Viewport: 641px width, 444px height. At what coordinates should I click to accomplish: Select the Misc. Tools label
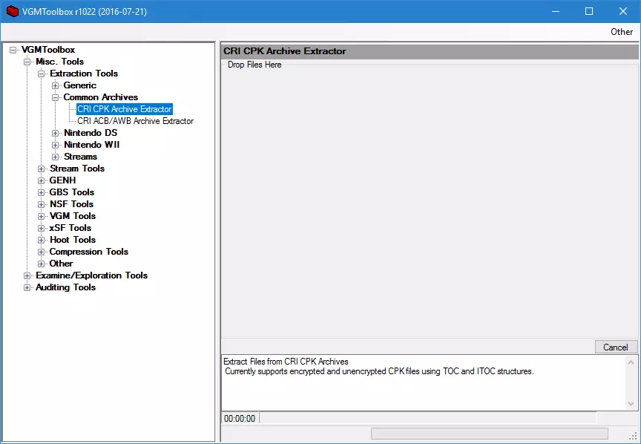point(59,62)
